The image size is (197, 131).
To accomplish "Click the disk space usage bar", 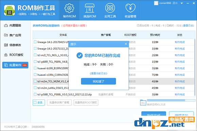I will (x=171, y=100).
